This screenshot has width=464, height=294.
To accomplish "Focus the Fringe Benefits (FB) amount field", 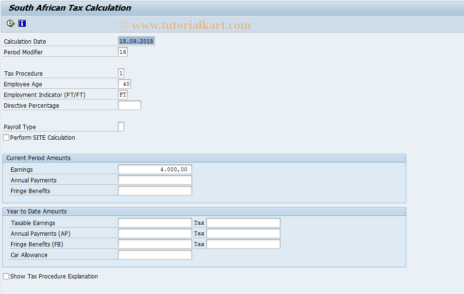I will point(155,244).
